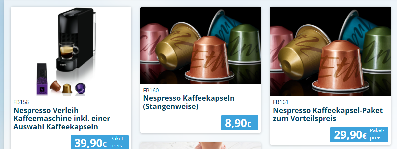Image resolution: width=397 pixels, height=149 pixels.
Task: Open Nespresso Verleih Kaffeemaschine product title
Action: (x=62, y=119)
